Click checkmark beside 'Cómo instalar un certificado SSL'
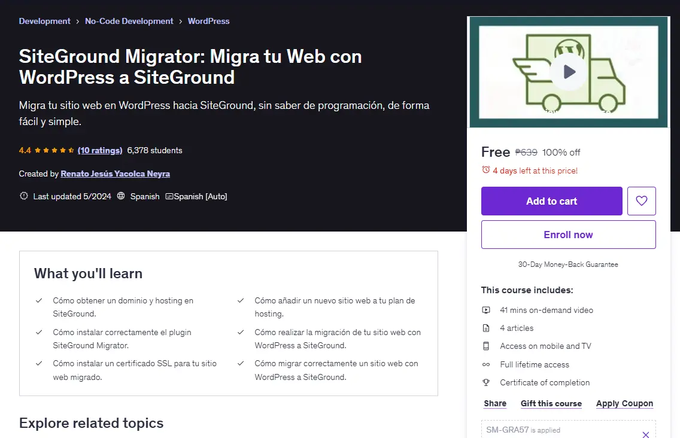680x438 pixels. click(x=38, y=363)
